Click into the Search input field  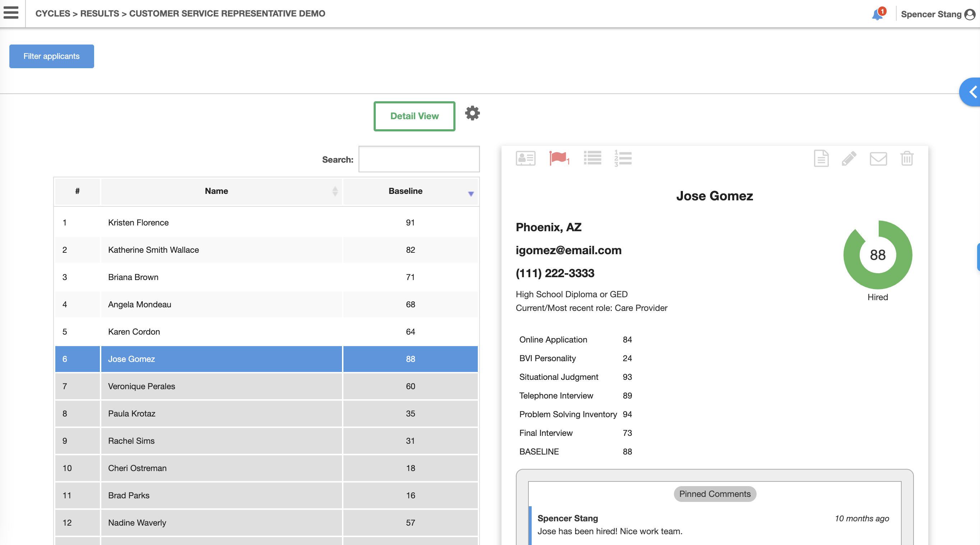click(x=419, y=159)
